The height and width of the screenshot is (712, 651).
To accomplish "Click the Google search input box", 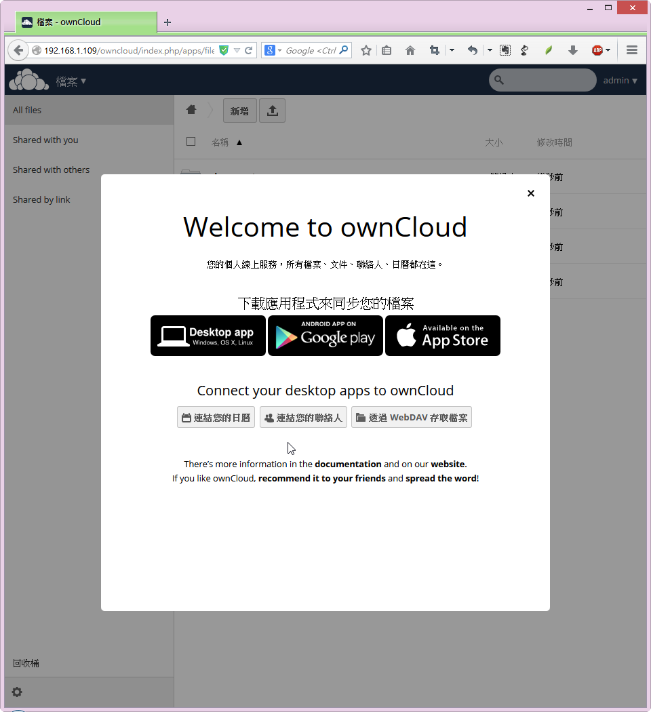I will [311, 50].
